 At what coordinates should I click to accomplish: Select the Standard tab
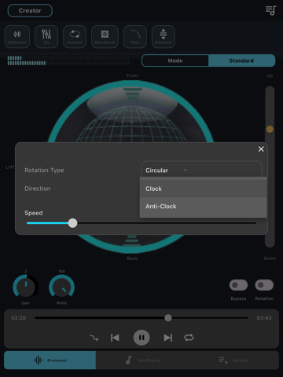241,60
